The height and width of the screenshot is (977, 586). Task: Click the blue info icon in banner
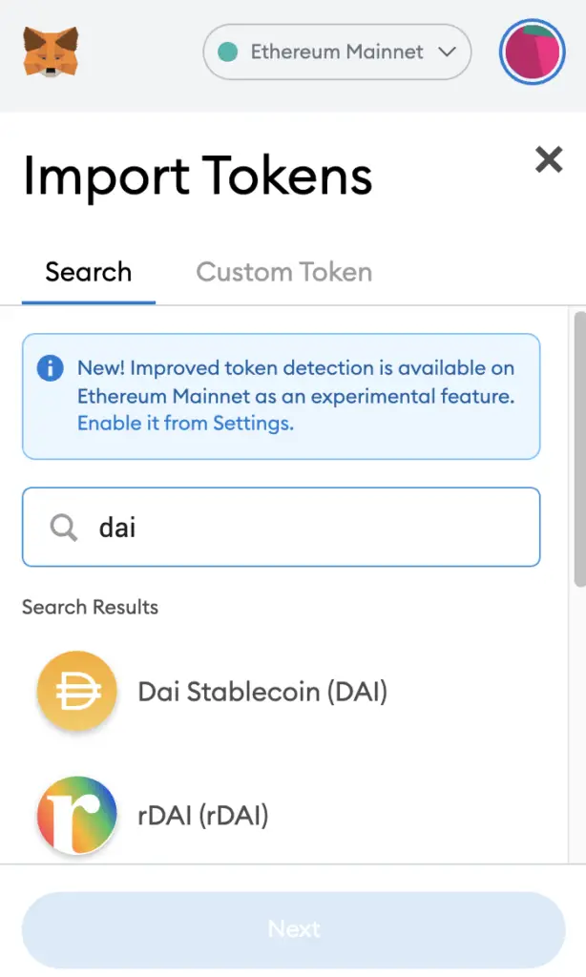point(51,367)
